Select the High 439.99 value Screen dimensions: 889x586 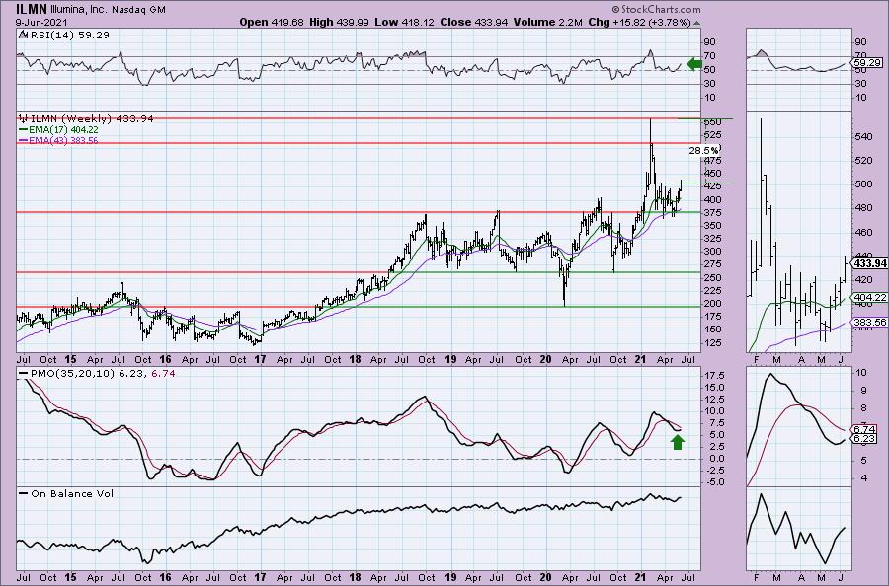pos(339,22)
